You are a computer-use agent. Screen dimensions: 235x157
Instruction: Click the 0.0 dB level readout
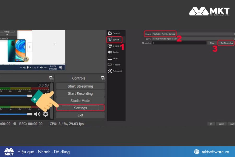(43, 85)
